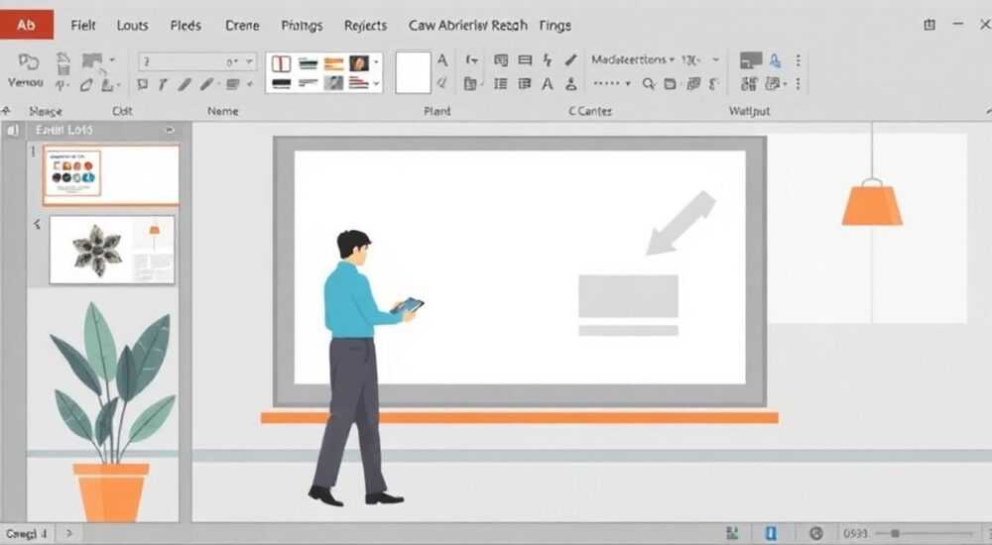992x545 pixels.
Task: Switch to the Pintigs ribbon tab
Action: [302, 26]
